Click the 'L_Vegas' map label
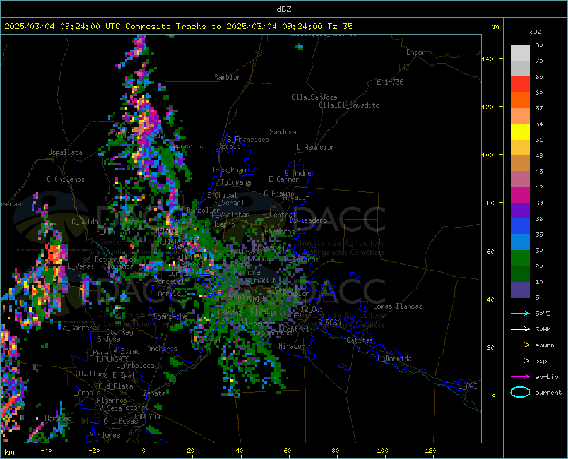This screenshot has width=568, height=459. point(81,266)
